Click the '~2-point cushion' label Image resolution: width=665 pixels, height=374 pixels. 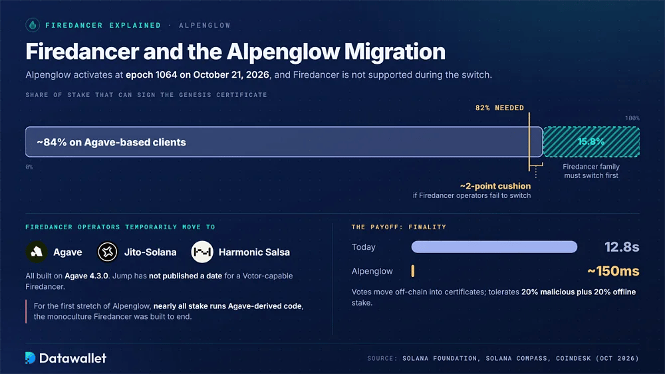495,186
